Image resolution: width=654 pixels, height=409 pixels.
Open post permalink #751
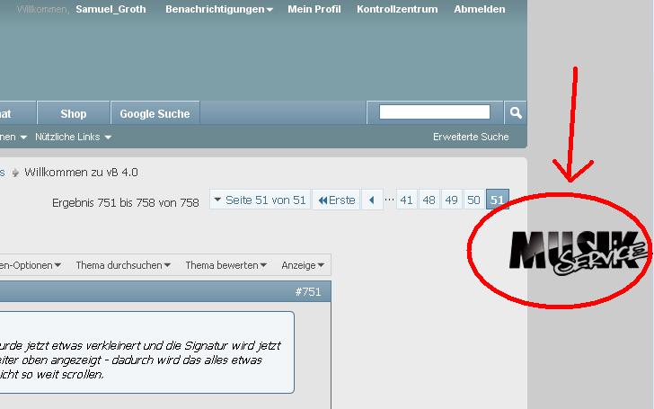[x=308, y=292]
